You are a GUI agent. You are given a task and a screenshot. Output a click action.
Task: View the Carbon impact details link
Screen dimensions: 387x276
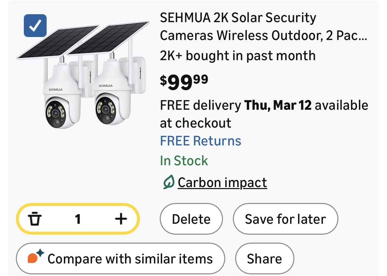[x=222, y=182]
